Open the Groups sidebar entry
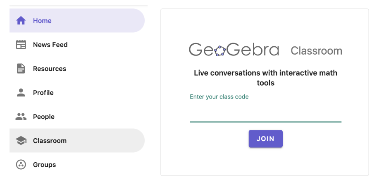The image size is (372, 180). point(77,165)
